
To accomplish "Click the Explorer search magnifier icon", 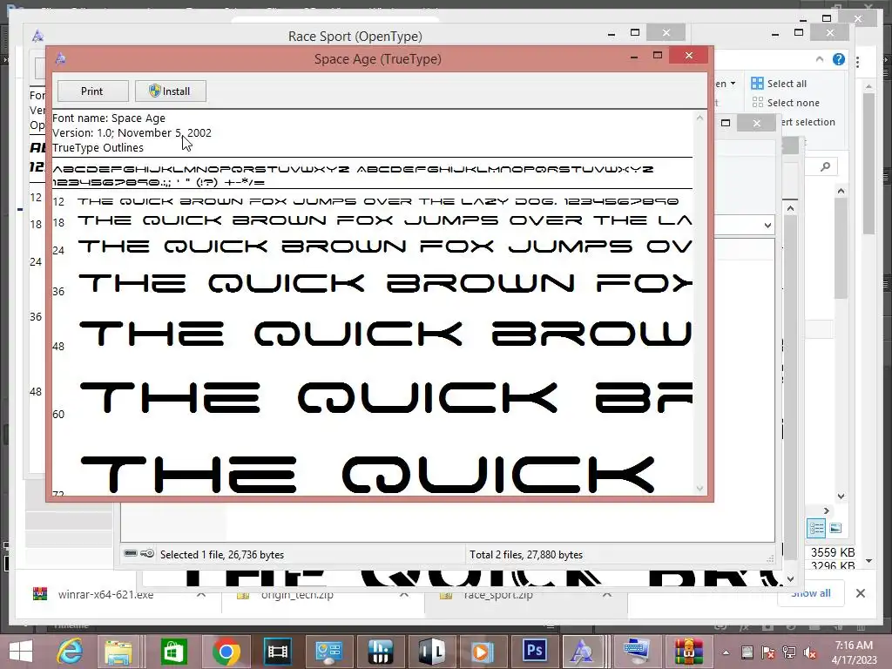I will [x=826, y=166].
